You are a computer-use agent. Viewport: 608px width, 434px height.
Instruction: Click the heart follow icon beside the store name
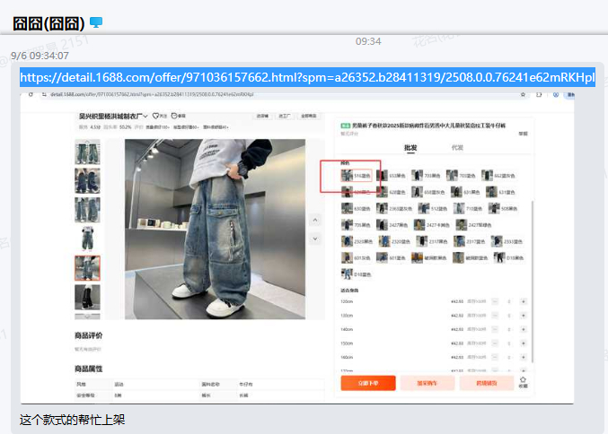tap(156, 116)
